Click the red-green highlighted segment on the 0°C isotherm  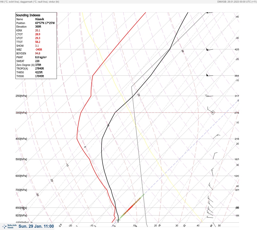coord(131,207)
